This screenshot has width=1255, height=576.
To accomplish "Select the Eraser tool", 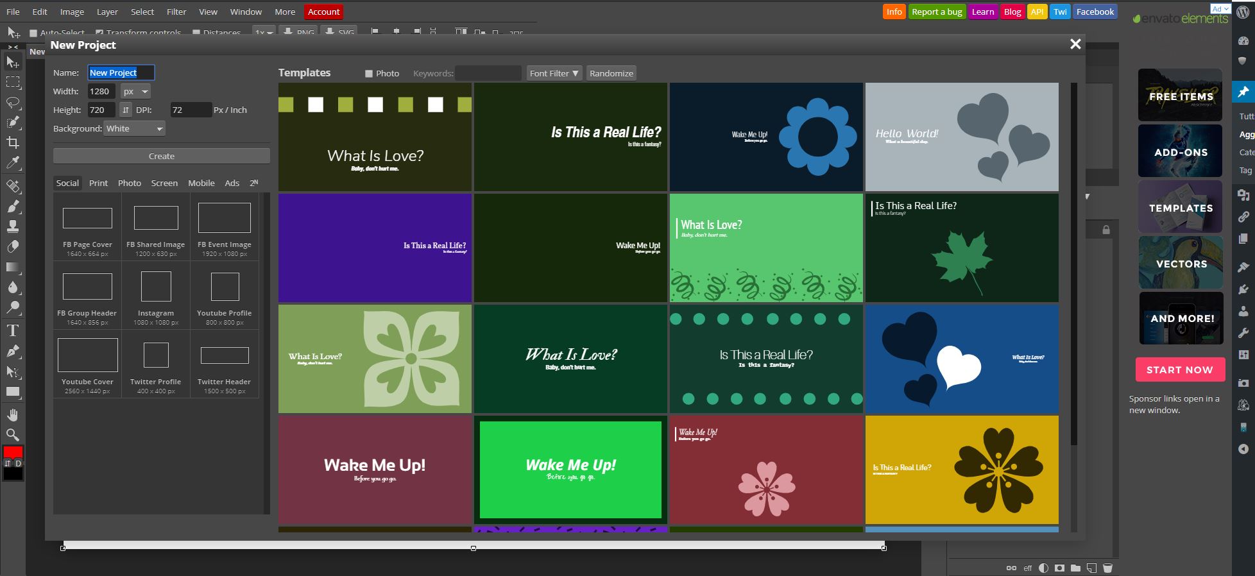I will coord(13,247).
